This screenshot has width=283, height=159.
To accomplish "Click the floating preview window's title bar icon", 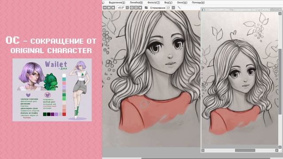I will (203, 10).
